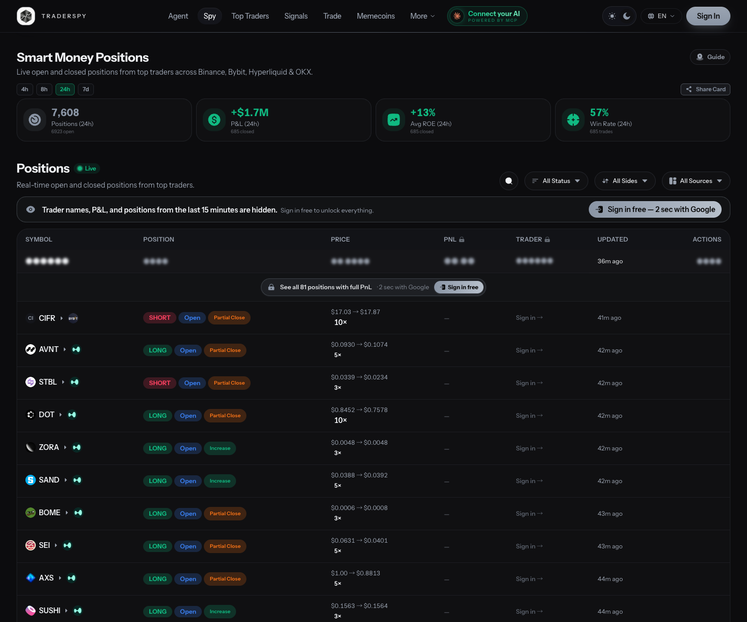Click the SUSHI coin icon
The image size is (747, 622).
coord(31,611)
